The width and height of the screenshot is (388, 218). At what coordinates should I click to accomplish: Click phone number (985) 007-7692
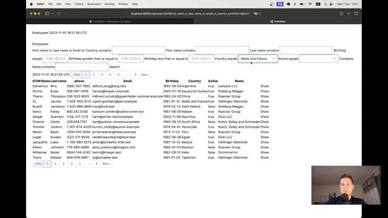point(78,86)
